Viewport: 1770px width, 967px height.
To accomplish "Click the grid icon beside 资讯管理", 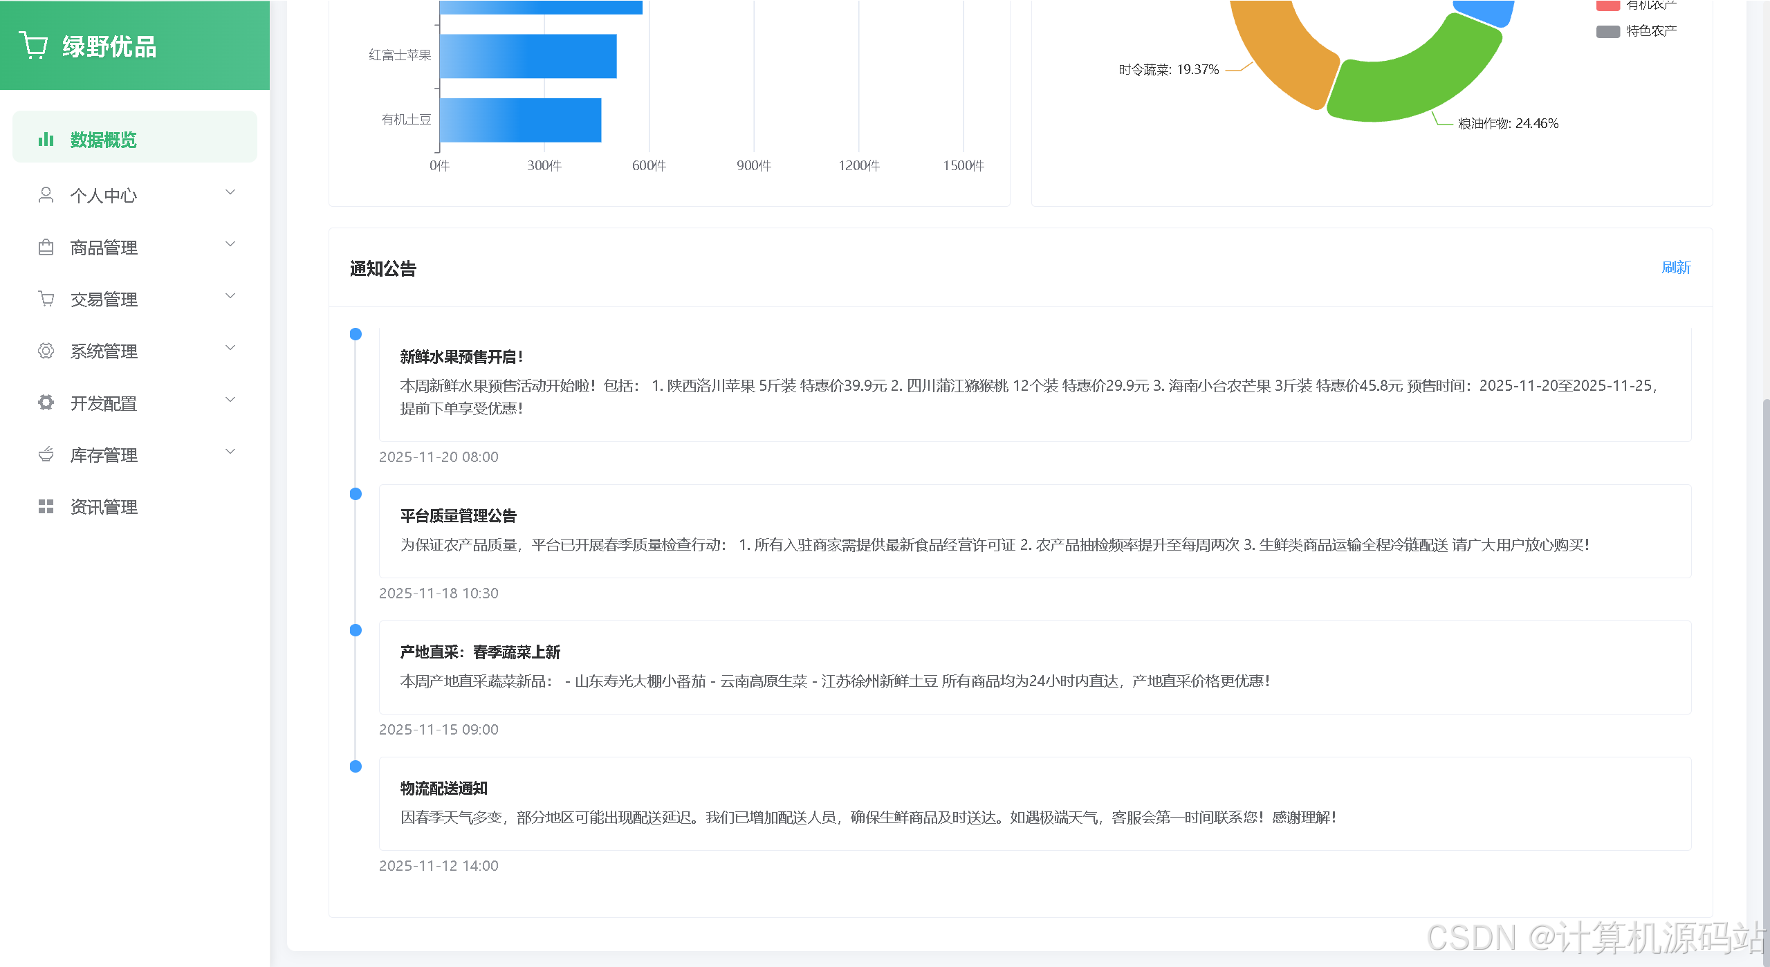I will pos(46,506).
